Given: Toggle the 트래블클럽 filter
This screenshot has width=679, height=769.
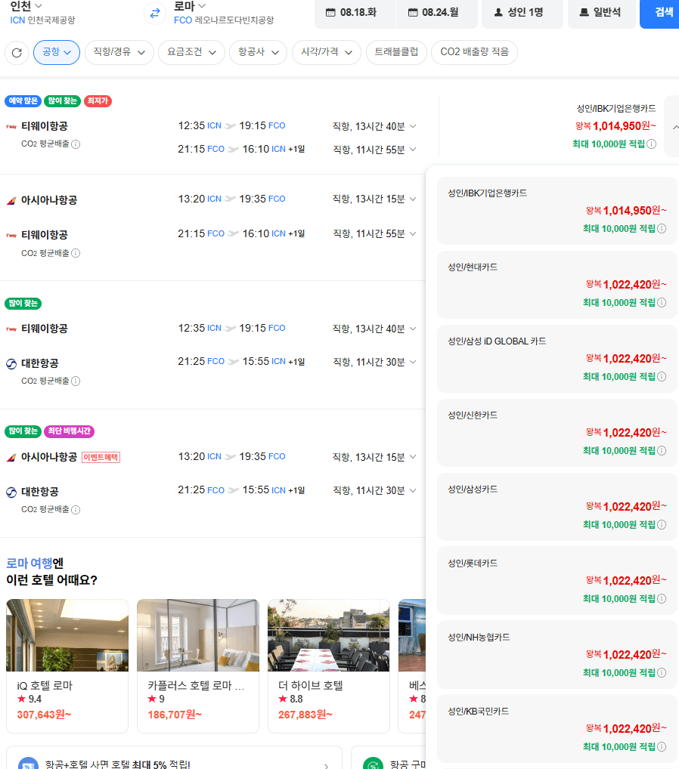Looking at the screenshot, I should pos(397,52).
